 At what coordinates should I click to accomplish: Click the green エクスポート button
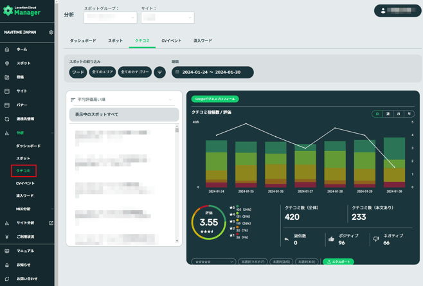[x=339, y=262]
